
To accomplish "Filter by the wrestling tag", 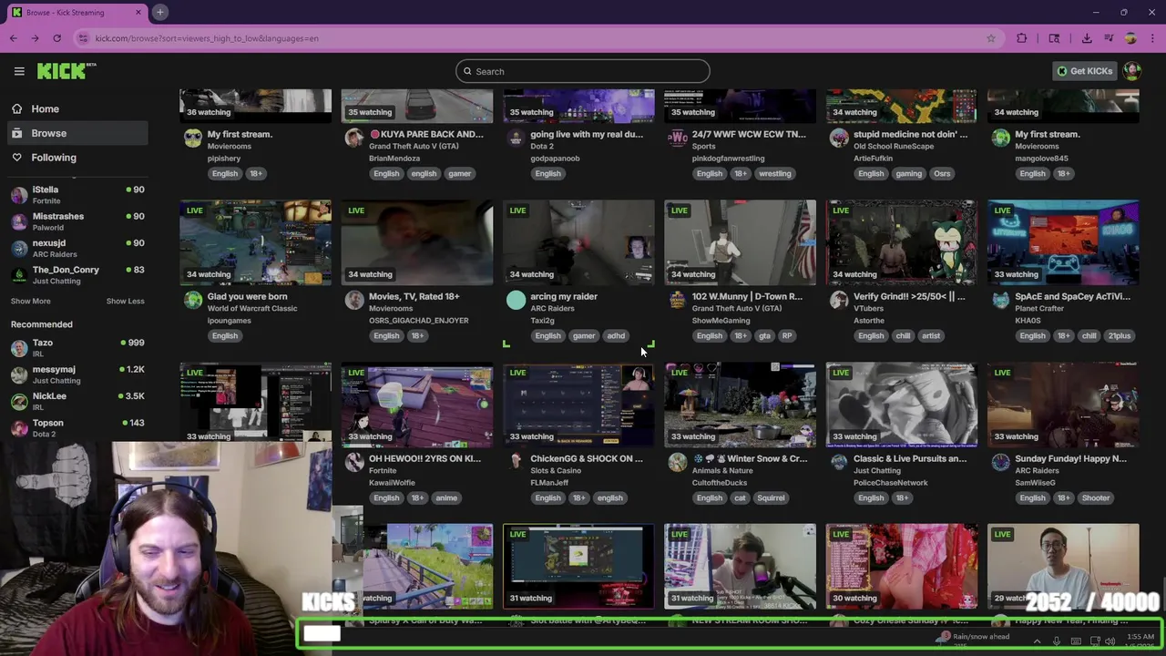I will (x=775, y=173).
